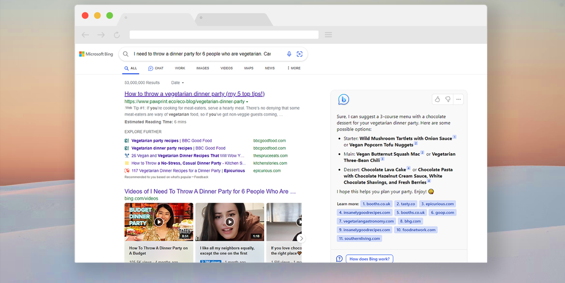This screenshot has width=565, height=283.
Task: Open source '2. tasty.co'
Action: point(405,204)
